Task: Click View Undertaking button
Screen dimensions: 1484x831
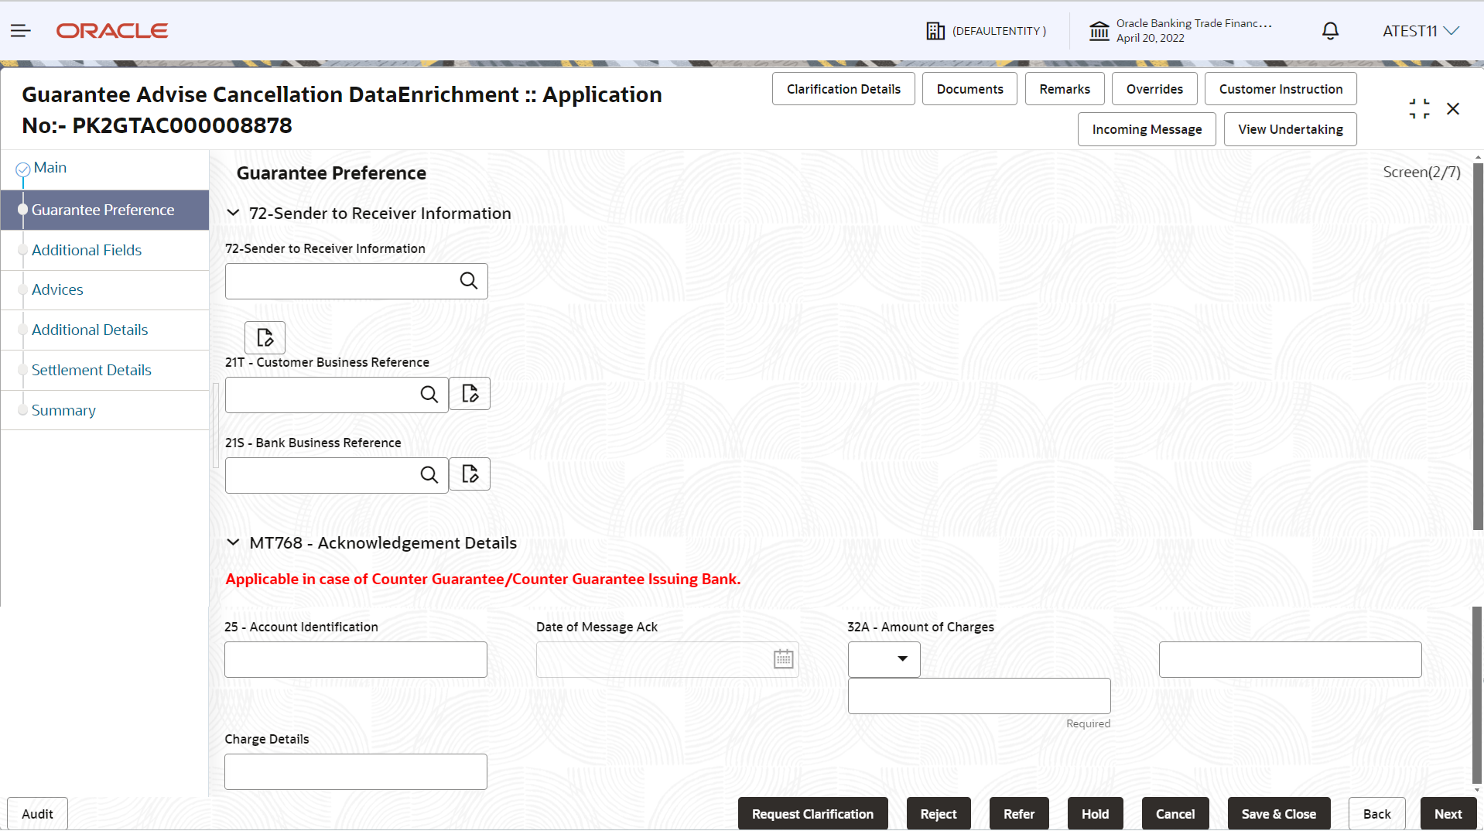Action: coord(1290,129)
